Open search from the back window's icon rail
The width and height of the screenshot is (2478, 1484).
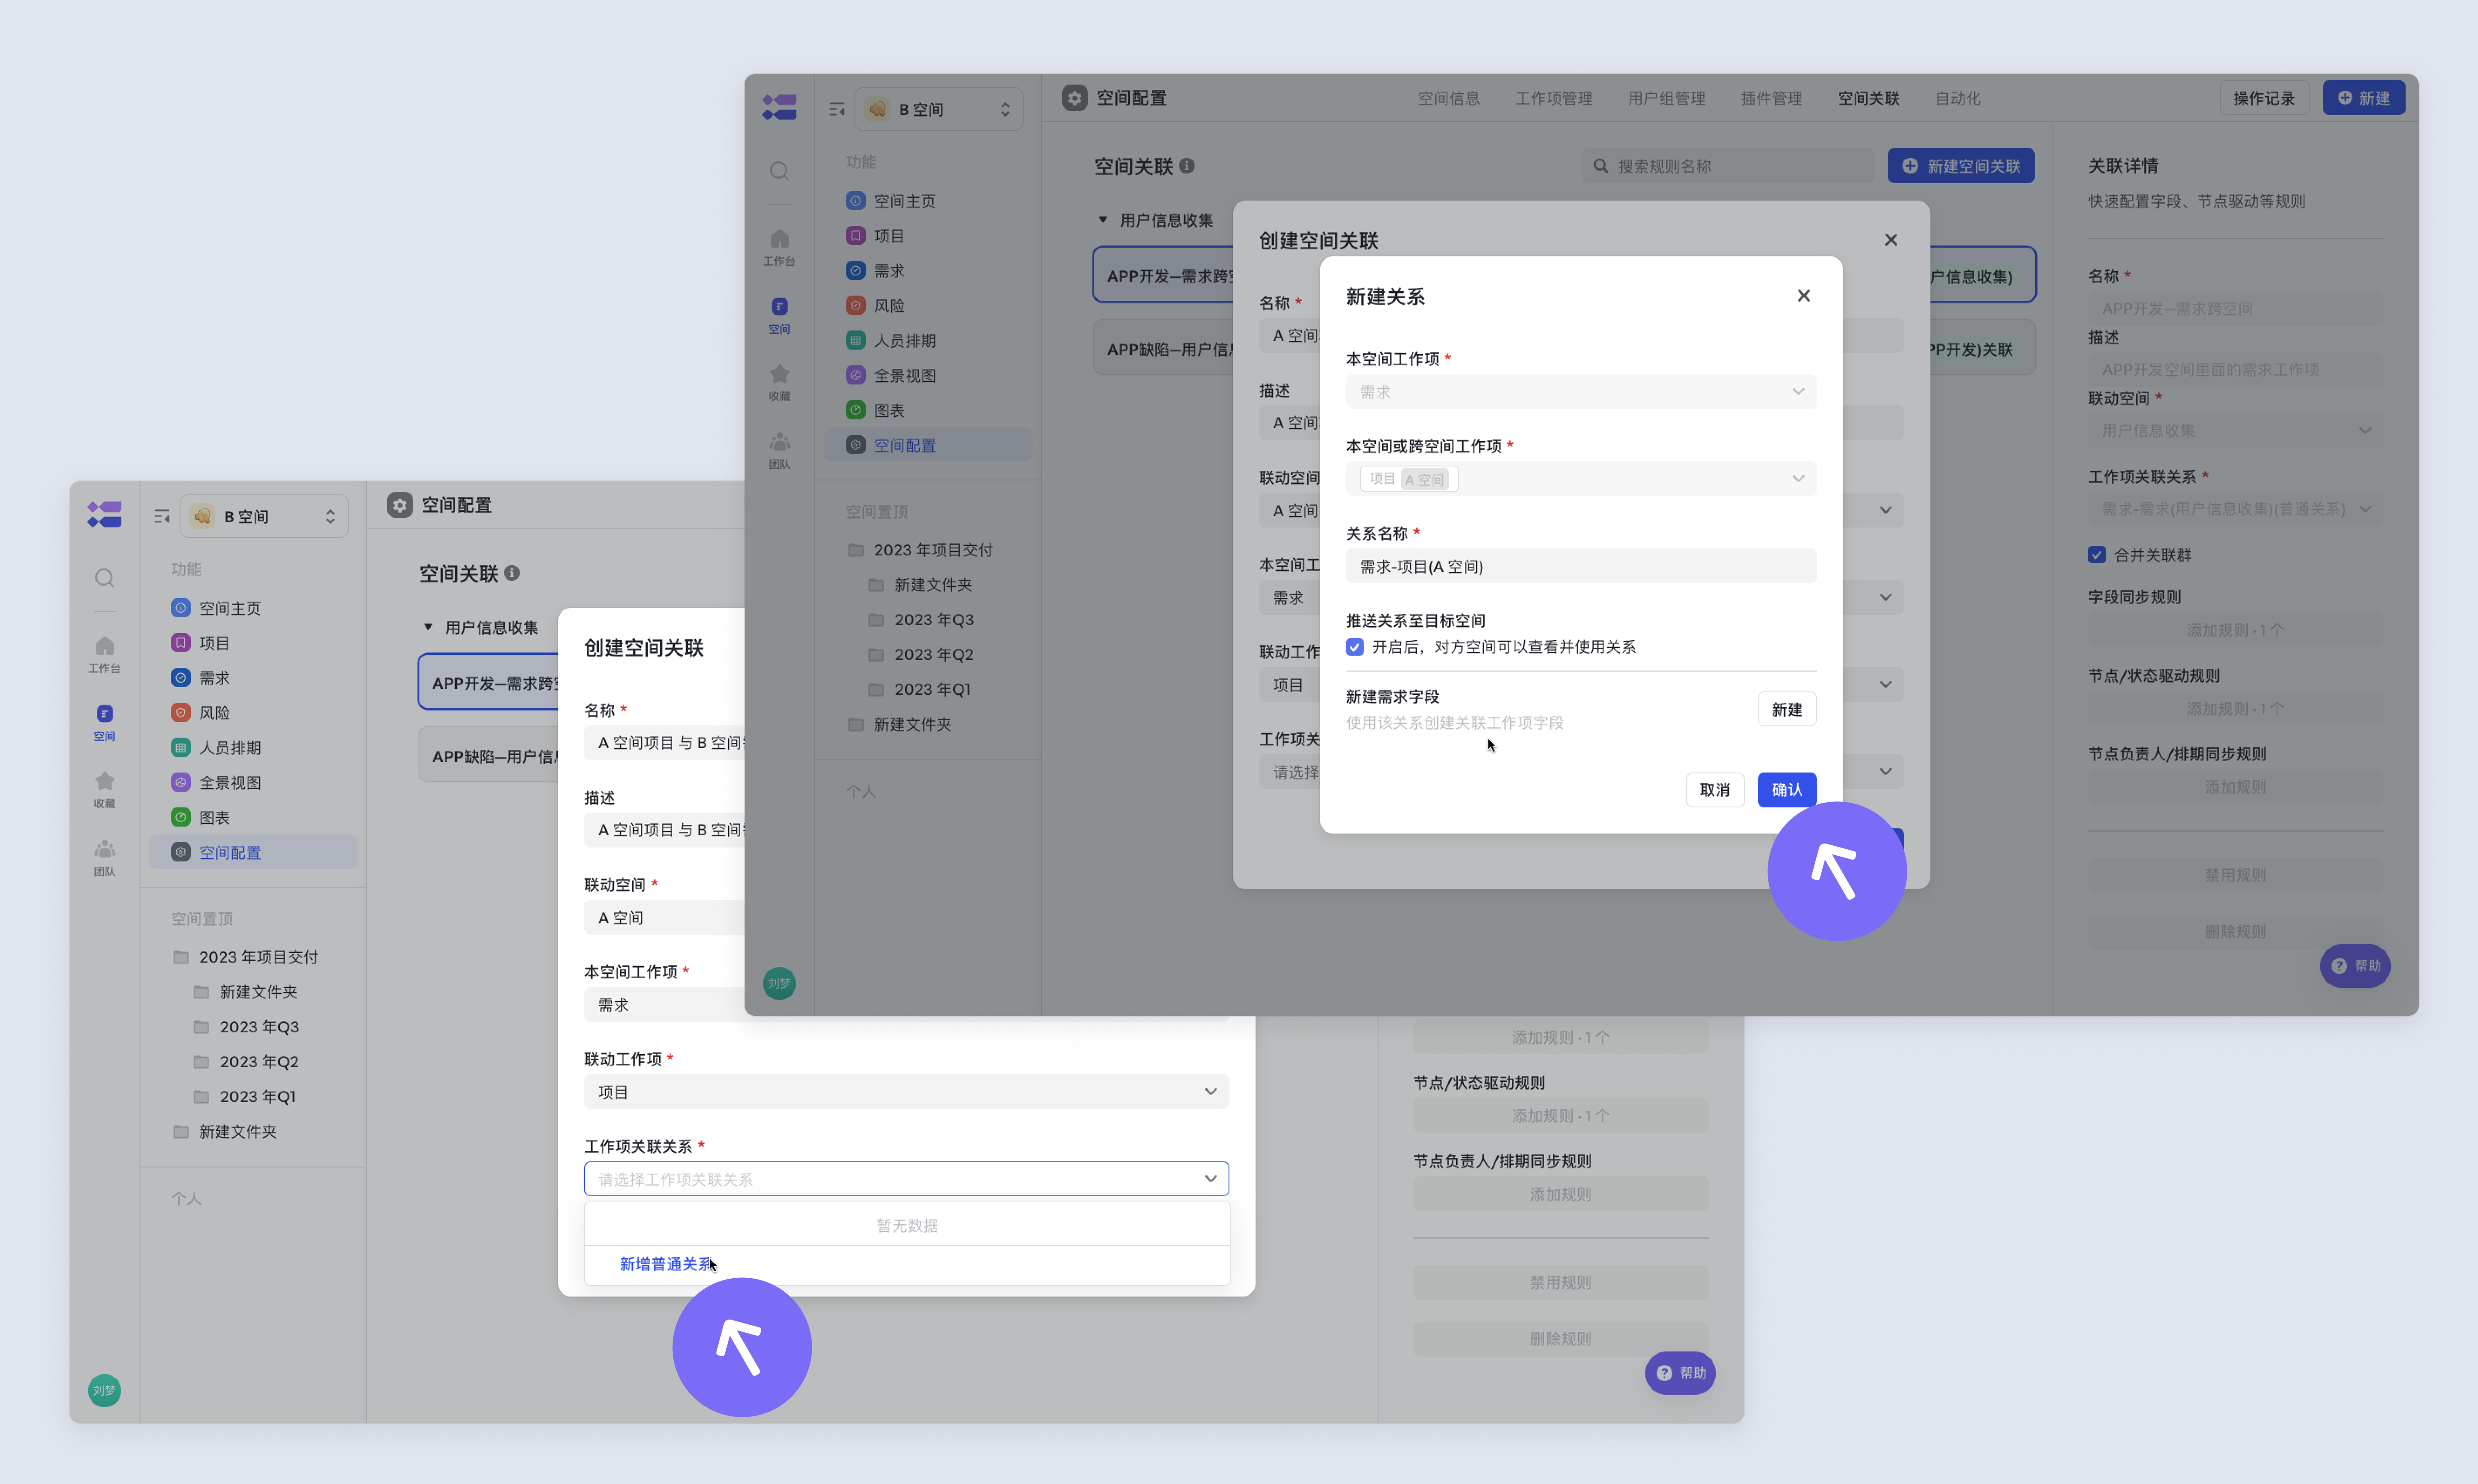tap(104, 578)
